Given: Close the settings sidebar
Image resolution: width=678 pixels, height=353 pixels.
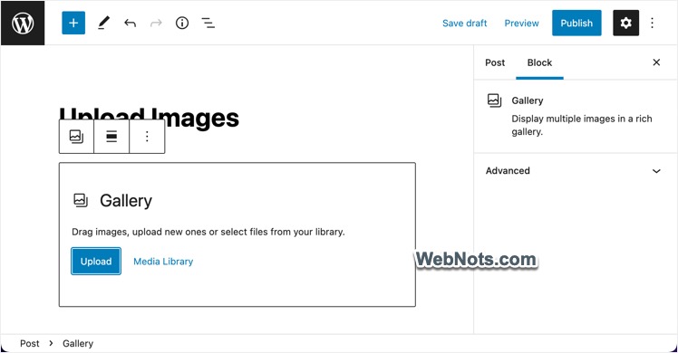Looking at the screenshot, I should coord(656,62).
